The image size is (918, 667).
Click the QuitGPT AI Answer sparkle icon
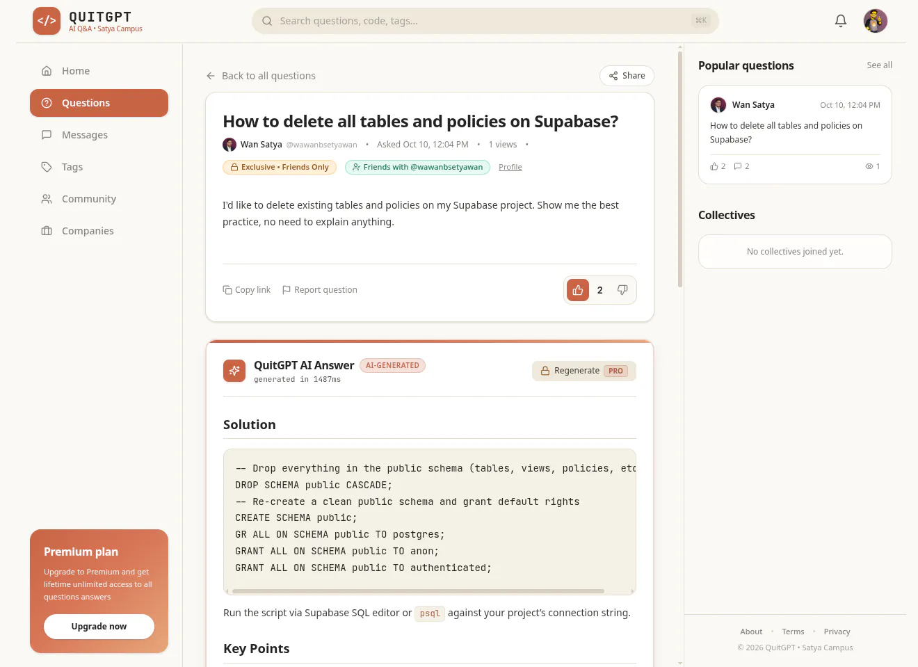pos(234,371)
